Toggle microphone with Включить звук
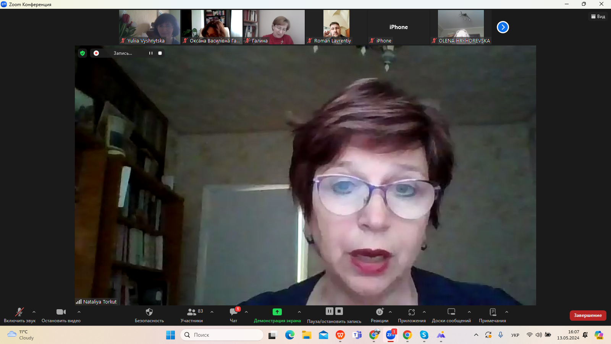 (x=19, y=312)
